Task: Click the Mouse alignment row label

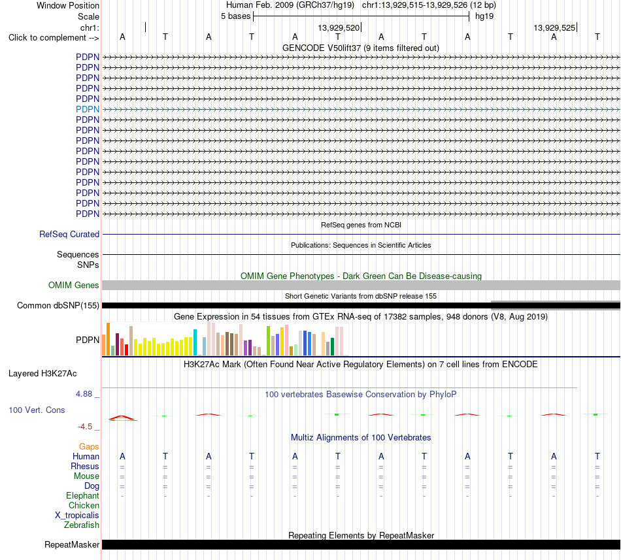Action: [86, 476]
